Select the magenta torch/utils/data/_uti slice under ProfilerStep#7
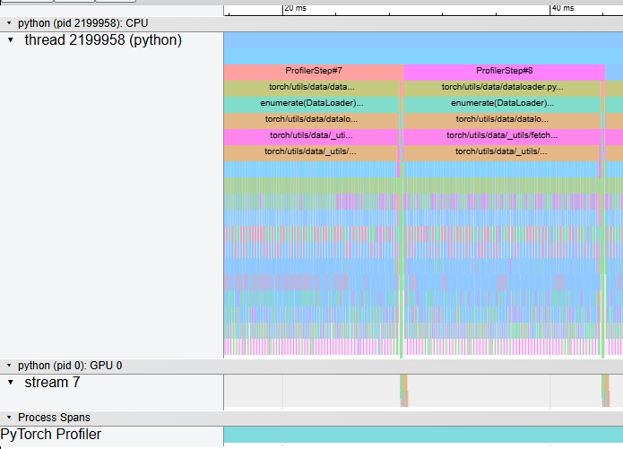 311,136
